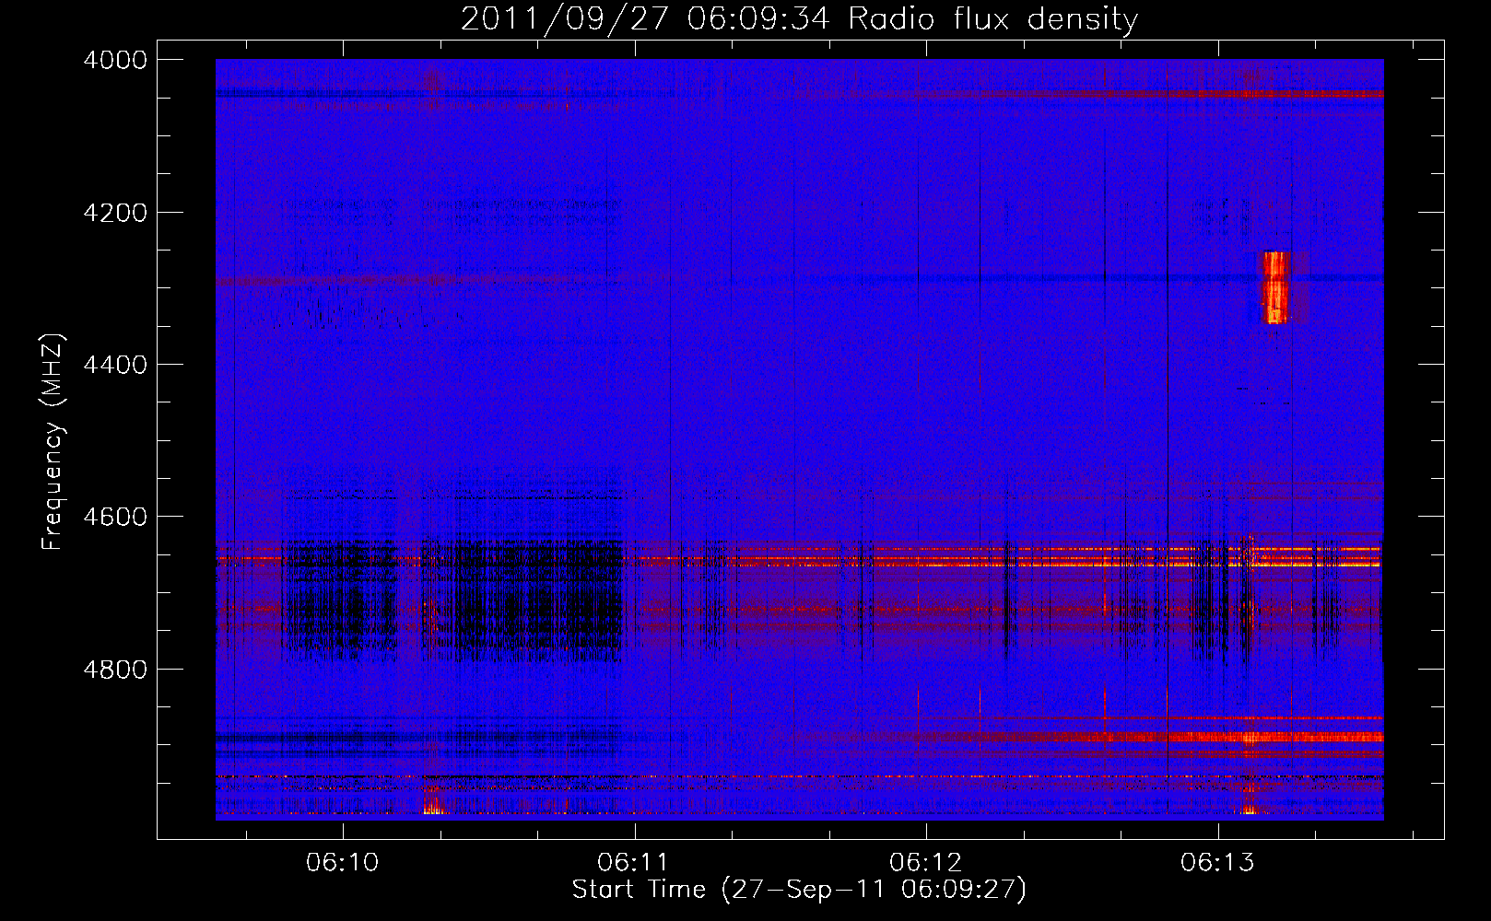Screen dimensions: 1491x921
Task: Click the plot title '2011/09/27 06:09:34 Radio flux density'
Action: pyautogui.click(x=799, y=18)
